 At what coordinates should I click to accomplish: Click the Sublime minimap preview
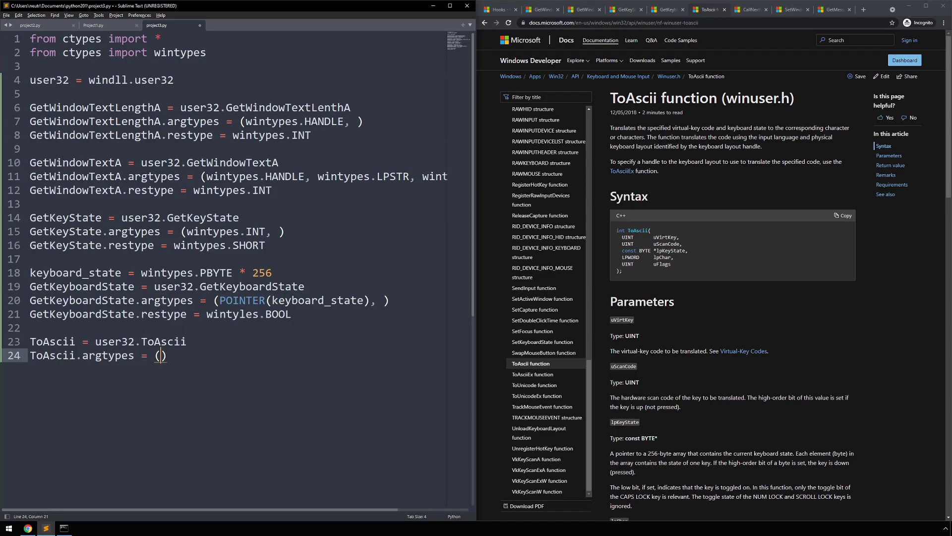(459, 41)
